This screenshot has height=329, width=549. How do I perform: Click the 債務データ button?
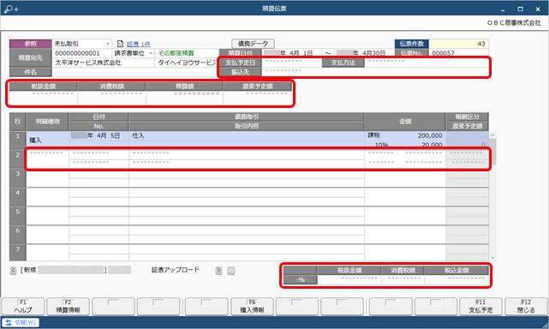[x=253, y=44]
